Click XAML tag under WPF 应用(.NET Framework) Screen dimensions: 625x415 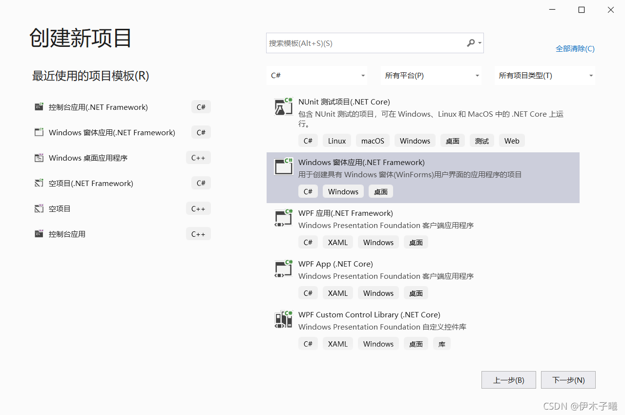(x=338, y=242)
